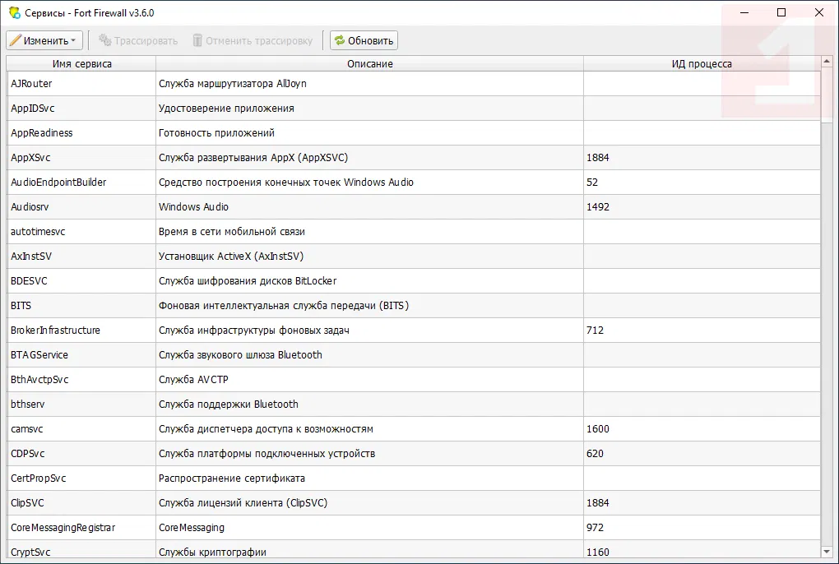Maximize the Fort Firewall services window
This screenshot has height=564, width=839.
[x=781, y=12]
